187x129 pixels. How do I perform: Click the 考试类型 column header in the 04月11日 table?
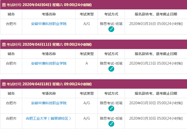coord(87,54)
